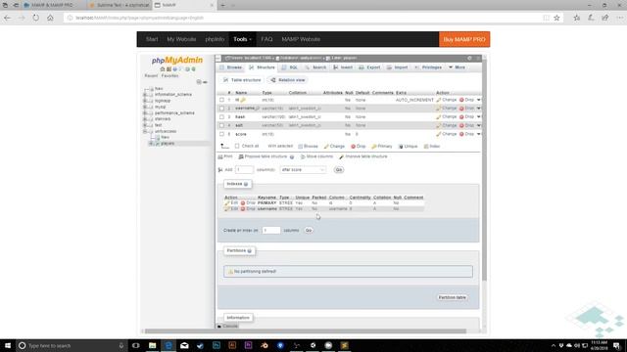This screenshot has height=352, width=627.
Task: Open the Import tab
Action: pos(397,67)
